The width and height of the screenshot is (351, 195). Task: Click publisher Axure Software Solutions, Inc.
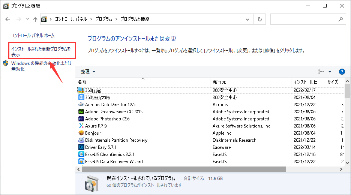(x=242, y=126)
